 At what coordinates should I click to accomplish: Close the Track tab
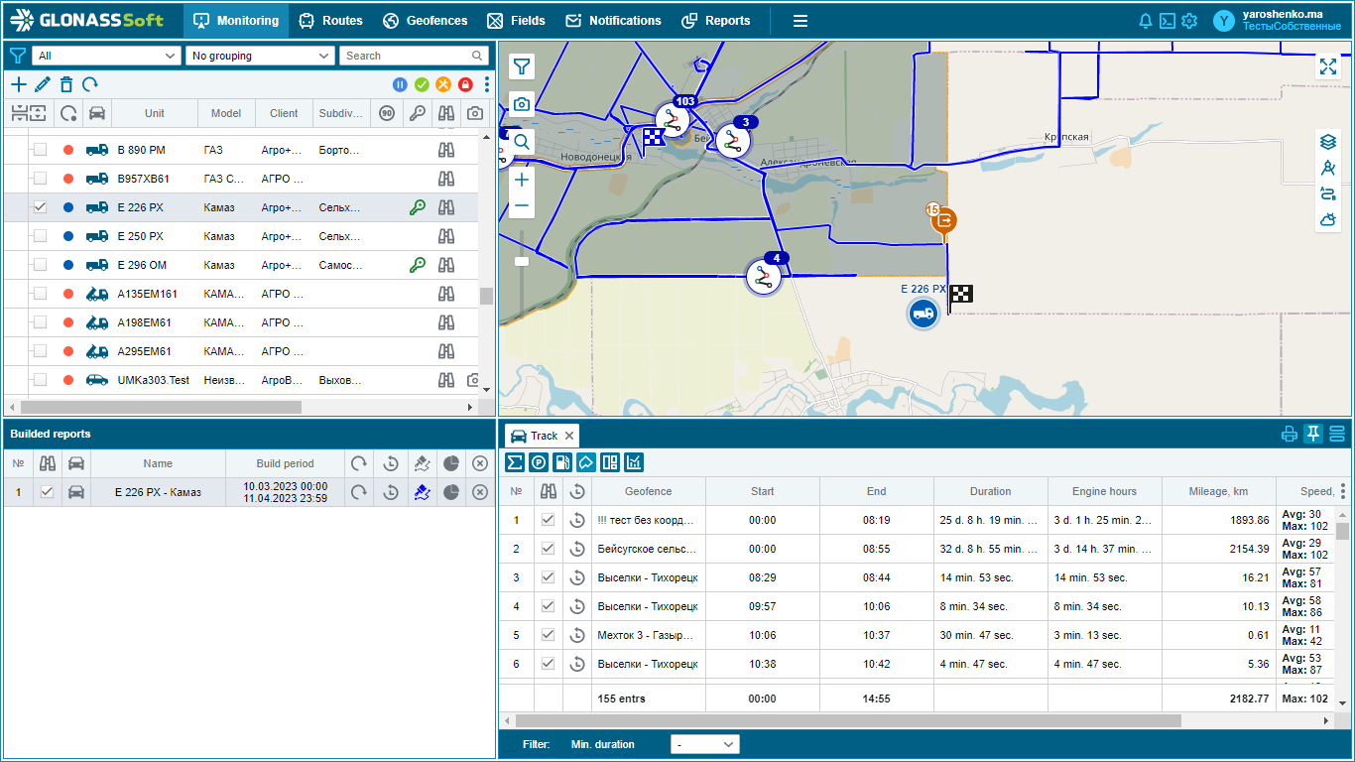point(569,436)
